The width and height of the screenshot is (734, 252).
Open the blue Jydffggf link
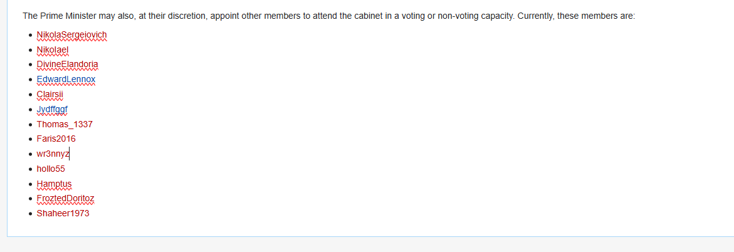click(x=52, y=110)
